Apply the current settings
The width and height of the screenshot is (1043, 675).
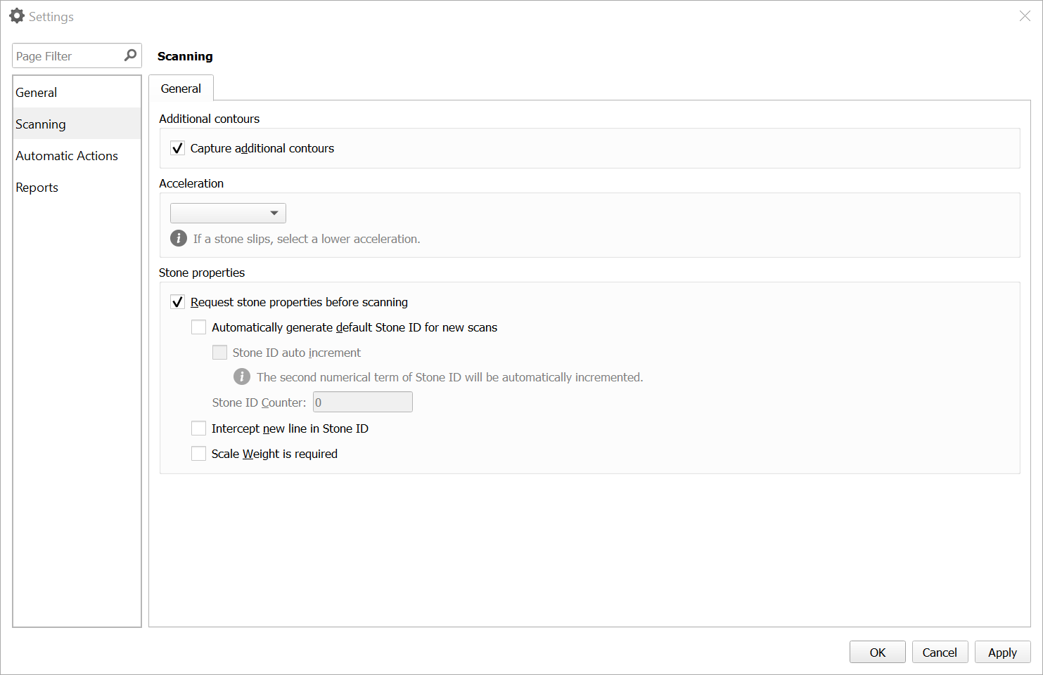coord(1002,652)
